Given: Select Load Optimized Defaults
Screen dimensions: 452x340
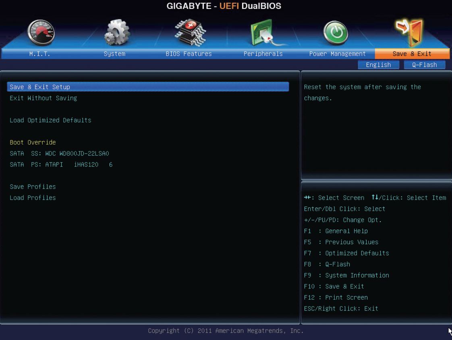Looking at the screenshot, I should (50, 120).
